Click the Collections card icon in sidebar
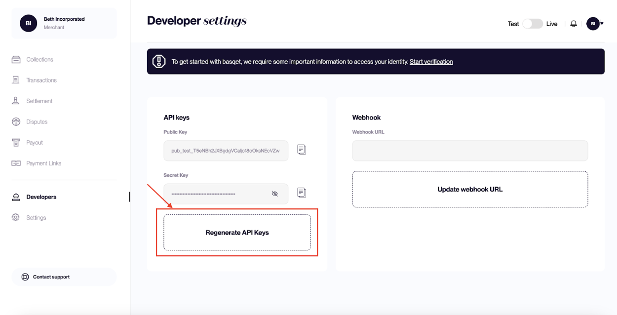Viewport: 617px width, 315px height. (16, 59)
